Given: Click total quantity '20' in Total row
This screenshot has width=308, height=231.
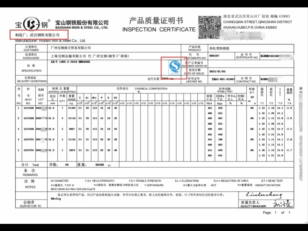Looking at the screenshot, I should tap(67, 165).
